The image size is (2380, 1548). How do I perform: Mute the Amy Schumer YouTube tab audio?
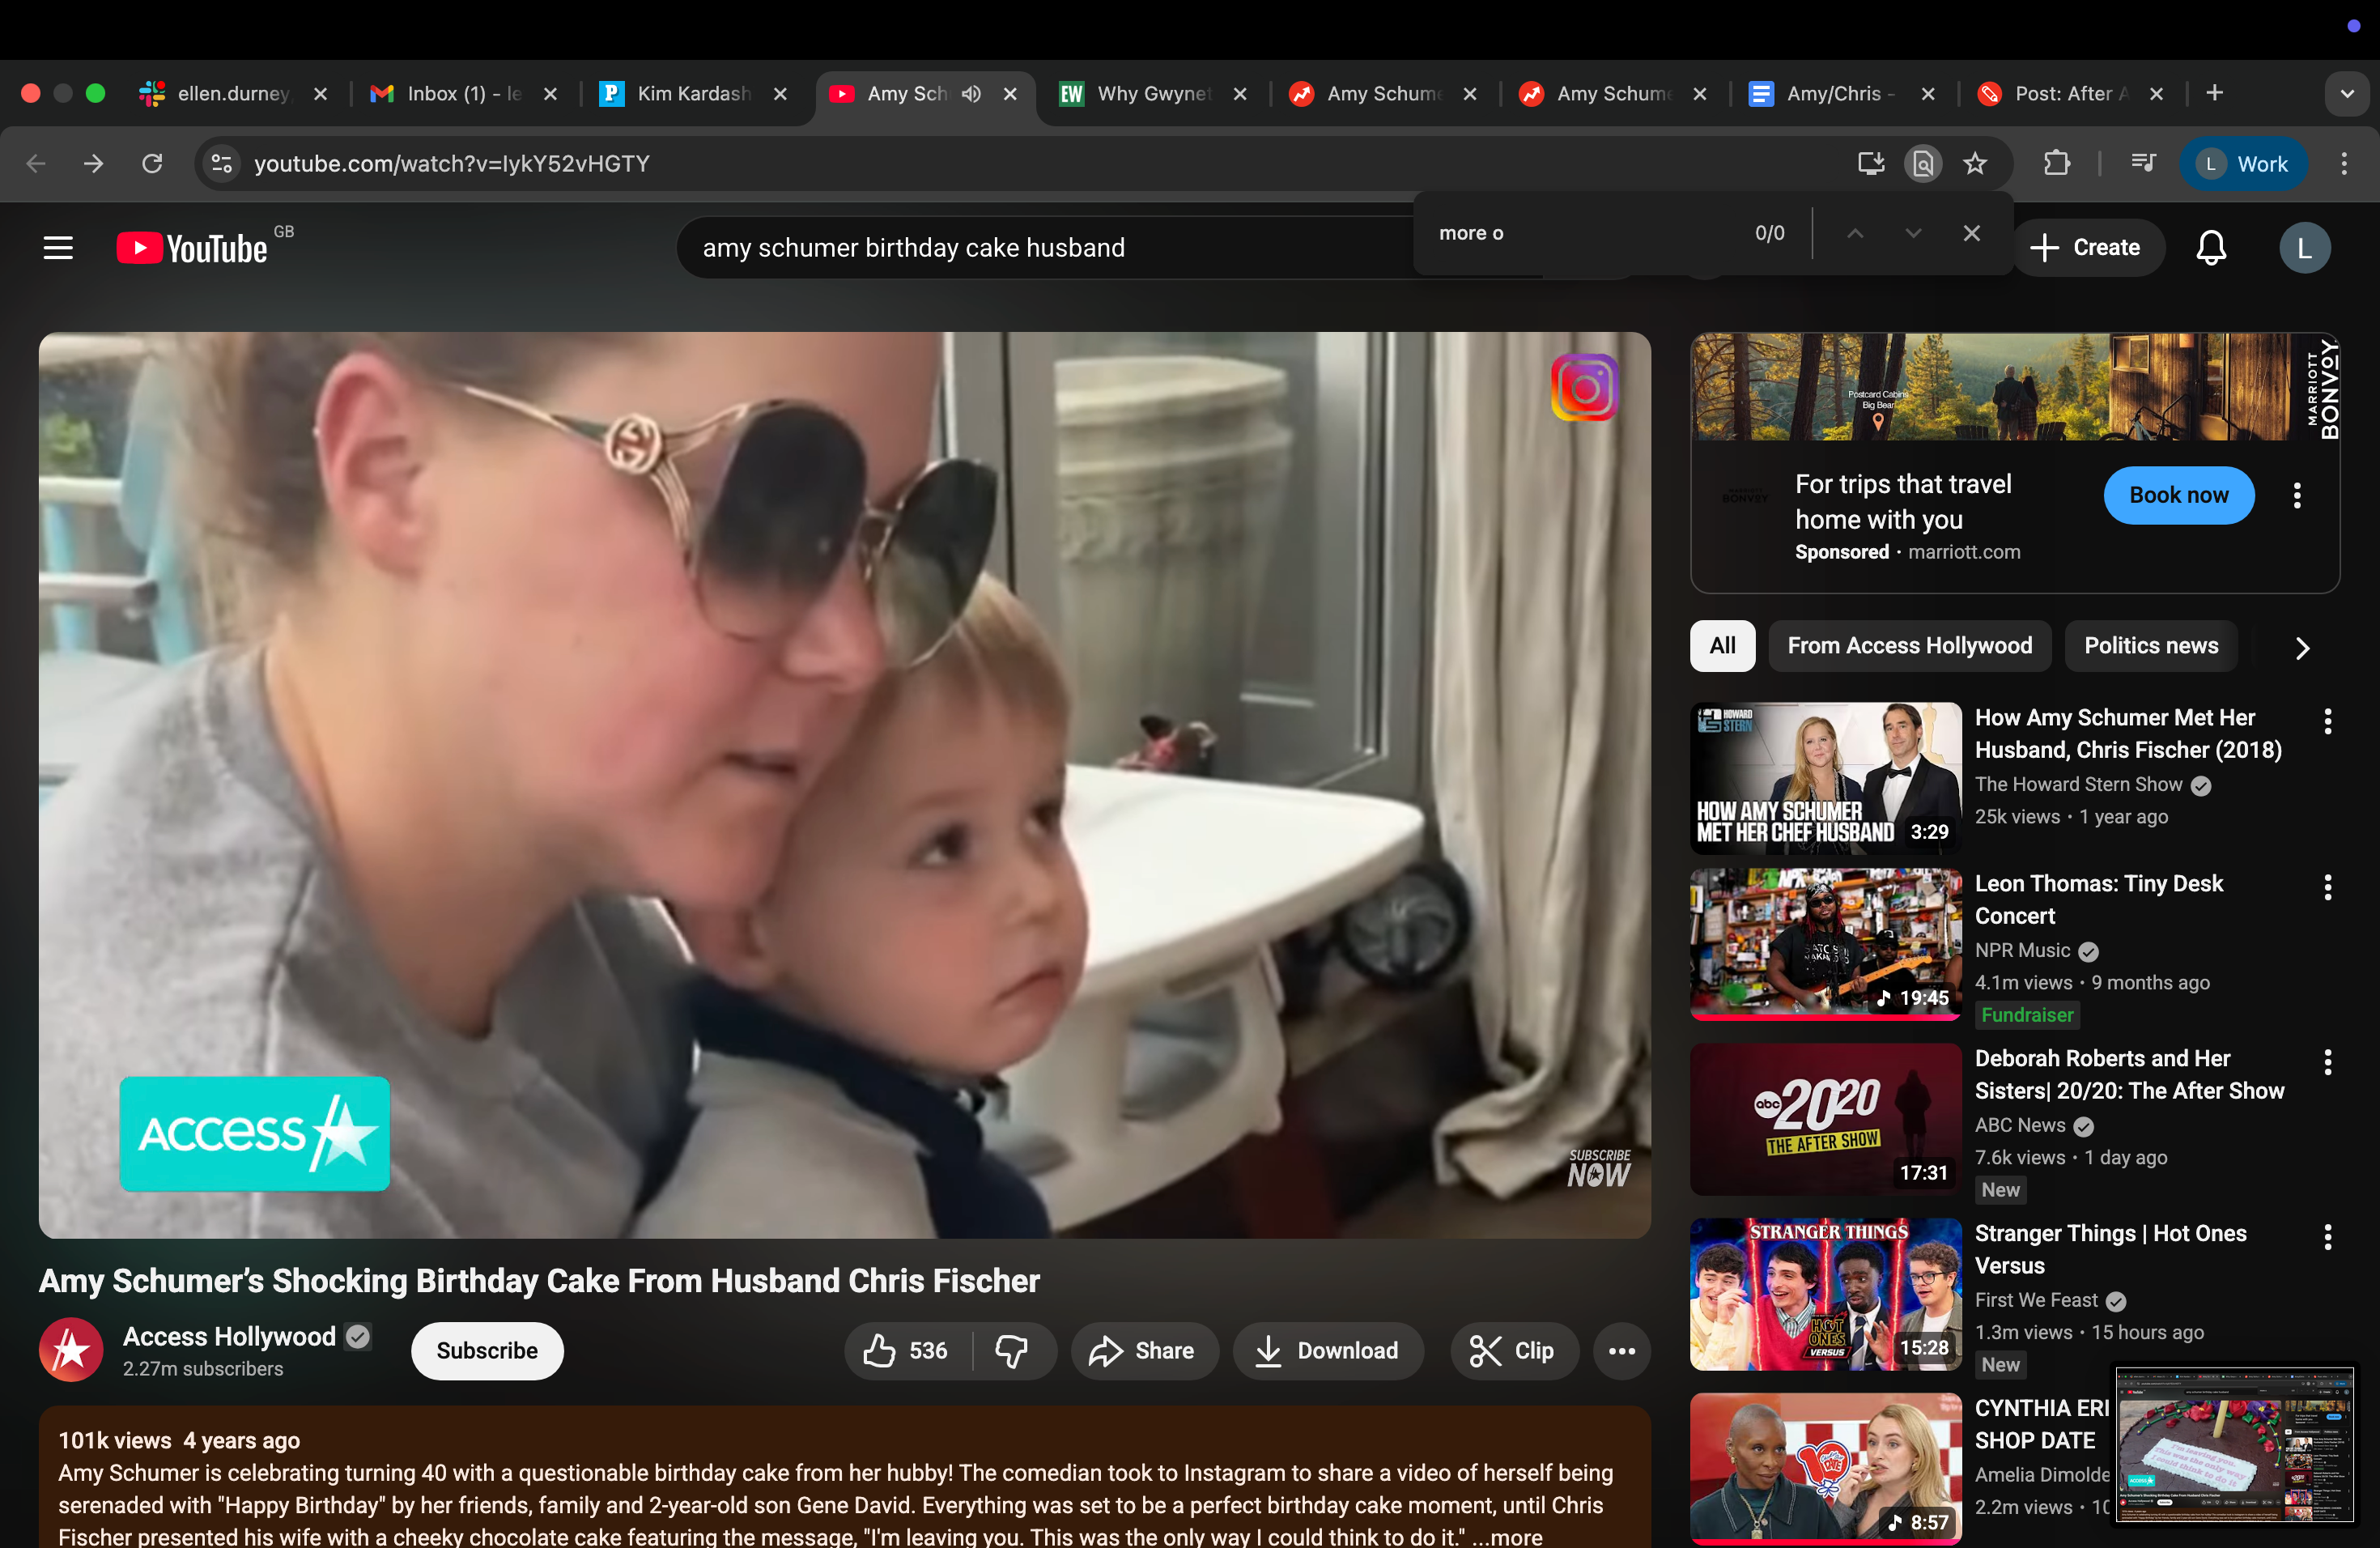click(x=971, y=94)
